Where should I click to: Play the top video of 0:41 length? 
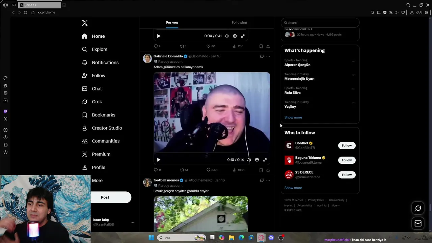pyautogui.click(x=159, y=36)
